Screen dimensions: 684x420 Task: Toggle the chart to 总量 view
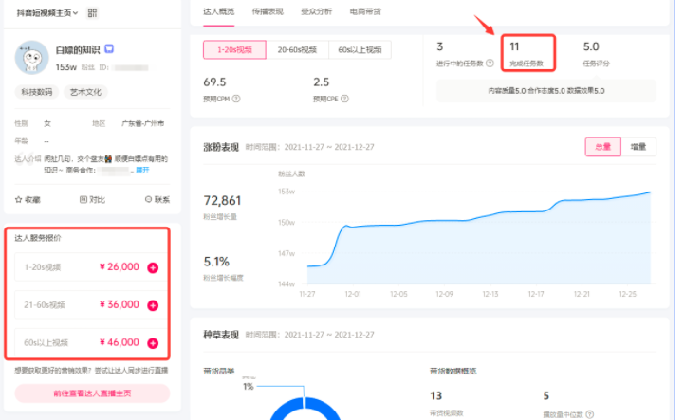[602, 147]
